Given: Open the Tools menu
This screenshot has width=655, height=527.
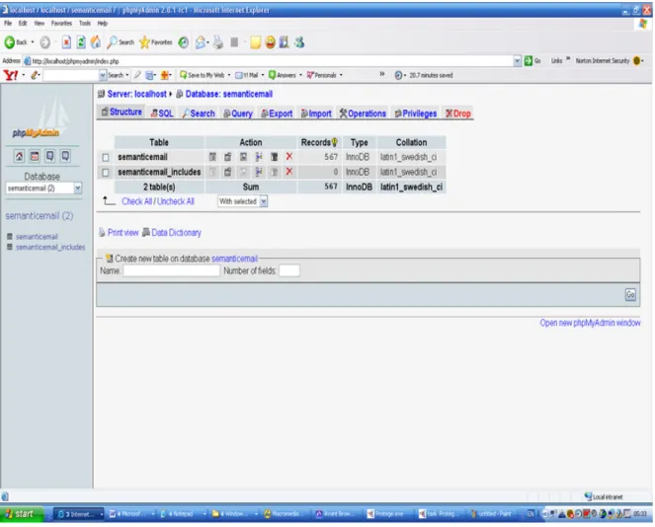Looking at the screenshot, I should pos(85,24).
